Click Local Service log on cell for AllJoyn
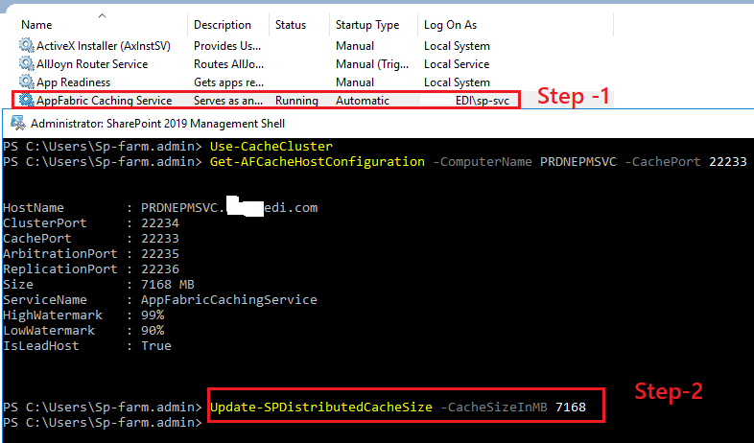The image size is (754, 443). click(457, 64)
